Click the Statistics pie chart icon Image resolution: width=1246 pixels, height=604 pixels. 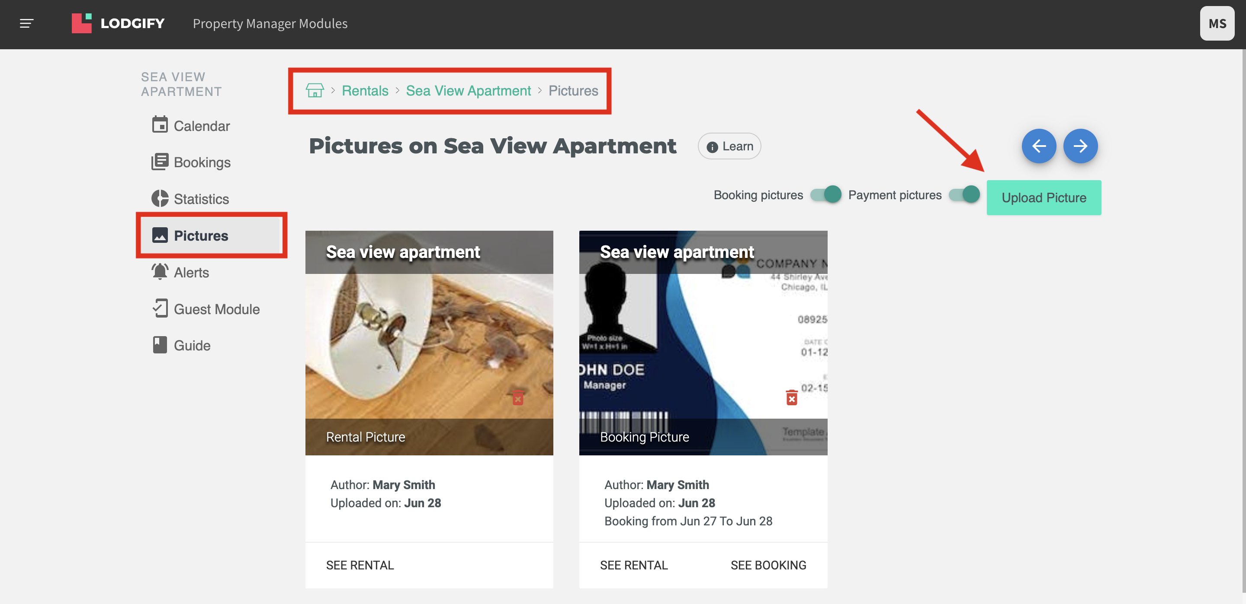coord(160,198)
